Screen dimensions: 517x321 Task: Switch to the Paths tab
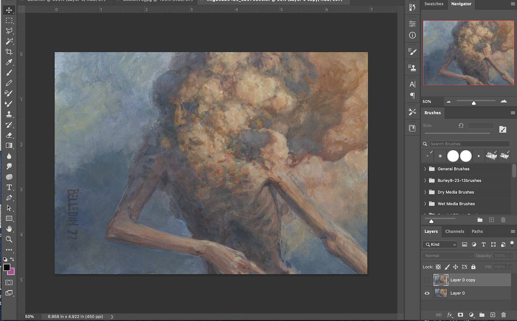pyautogui.click(x=477, y=232)
